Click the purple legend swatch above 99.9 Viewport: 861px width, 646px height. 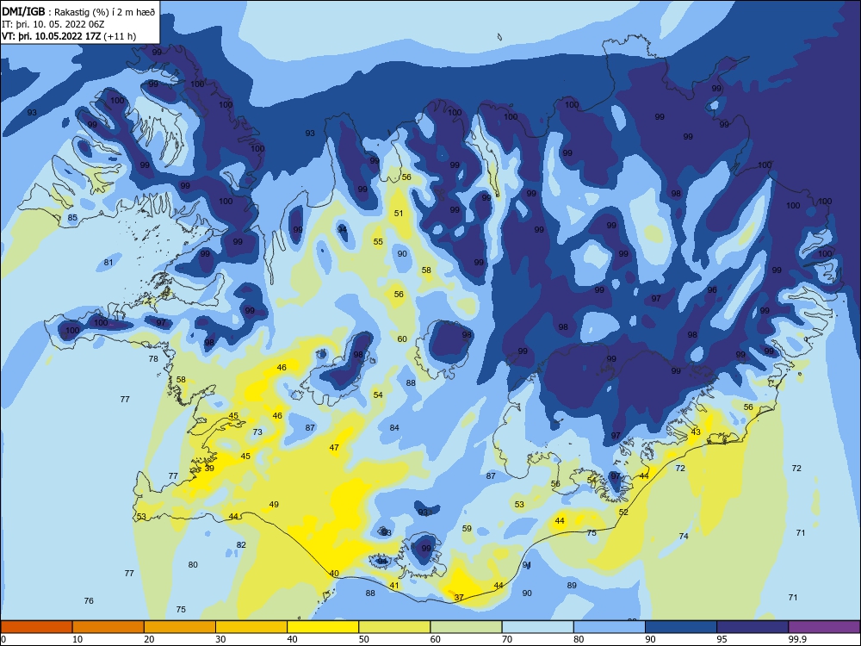824,627
